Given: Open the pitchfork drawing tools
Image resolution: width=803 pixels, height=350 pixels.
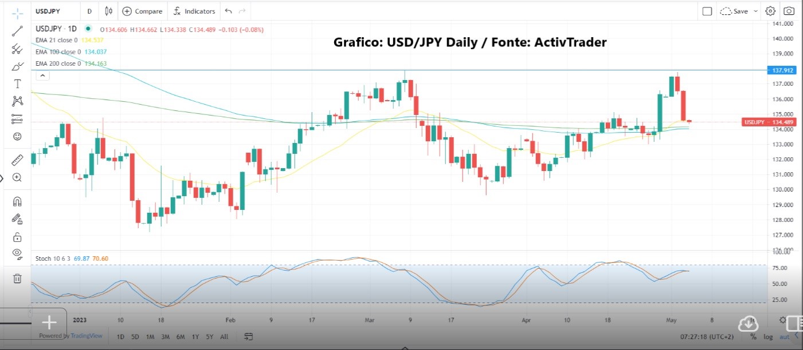Looking at the screenshot, I should pyautogui.click(x=17, y=49).
